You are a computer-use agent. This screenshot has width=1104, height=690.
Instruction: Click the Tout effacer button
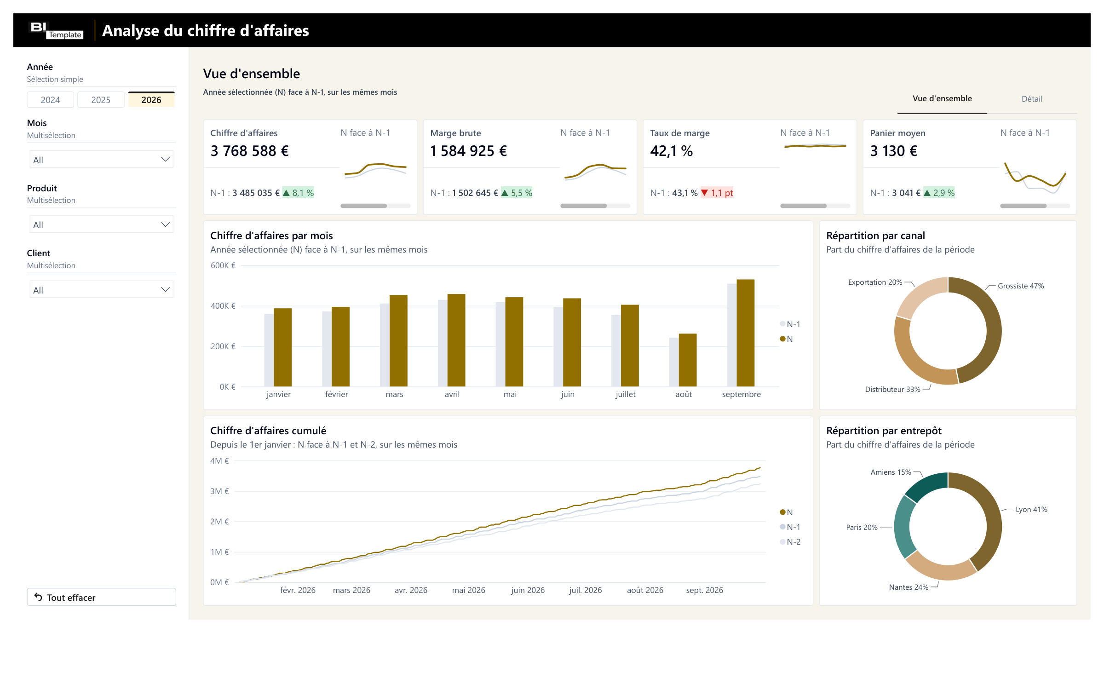point(101,597)
